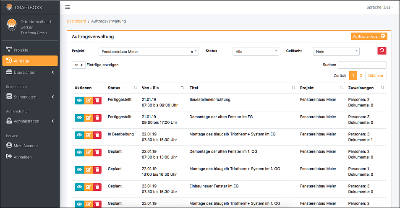400x208 pixels.
Task: Go to page 1 of the table
Action: click(353, 75)
